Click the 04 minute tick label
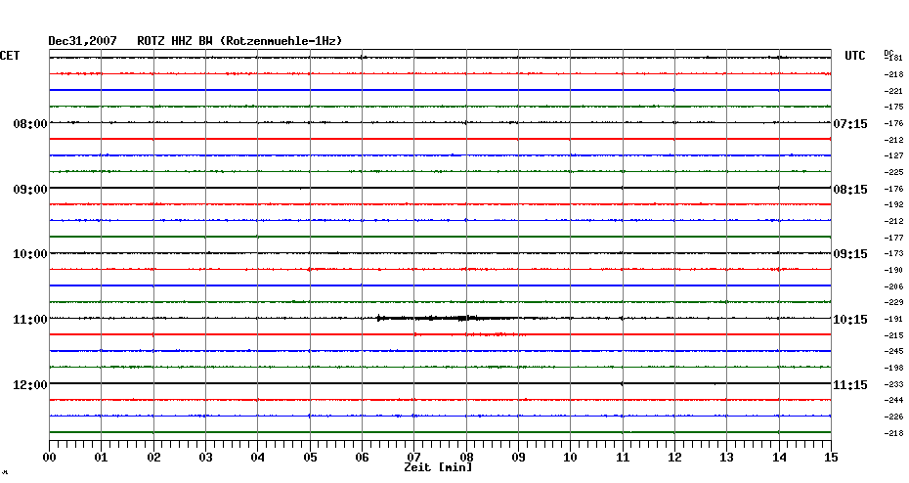The height and width of the screenshot is (483, 909). (258, 458)
